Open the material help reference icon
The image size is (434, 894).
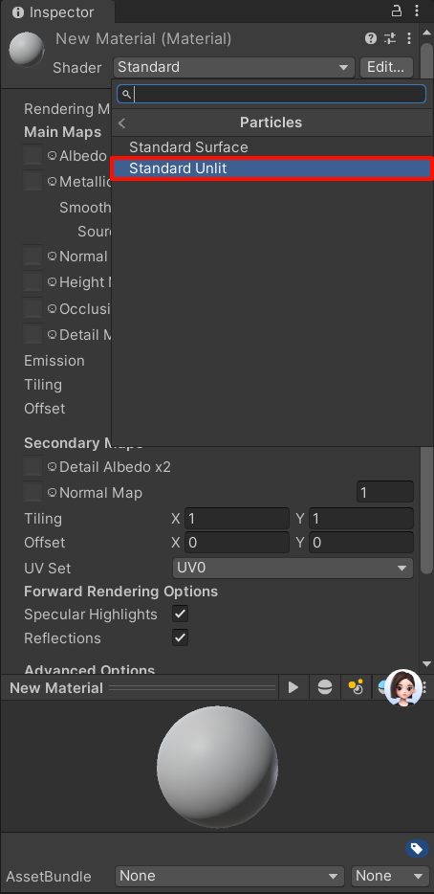point(371,39)
